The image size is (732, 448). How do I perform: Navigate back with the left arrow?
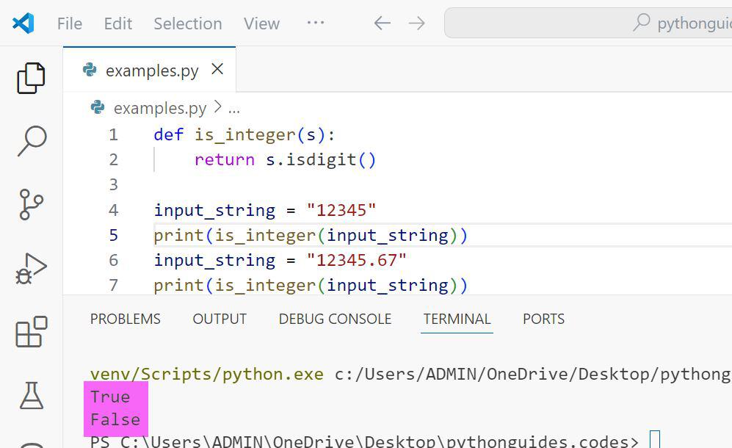click(x=381, y=23)
